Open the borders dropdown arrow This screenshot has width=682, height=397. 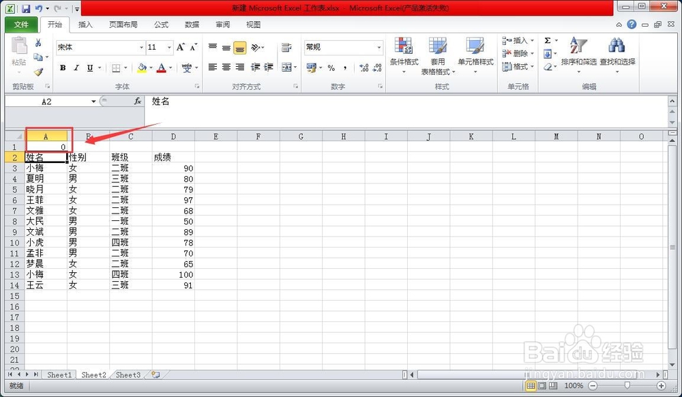[125, 68]
